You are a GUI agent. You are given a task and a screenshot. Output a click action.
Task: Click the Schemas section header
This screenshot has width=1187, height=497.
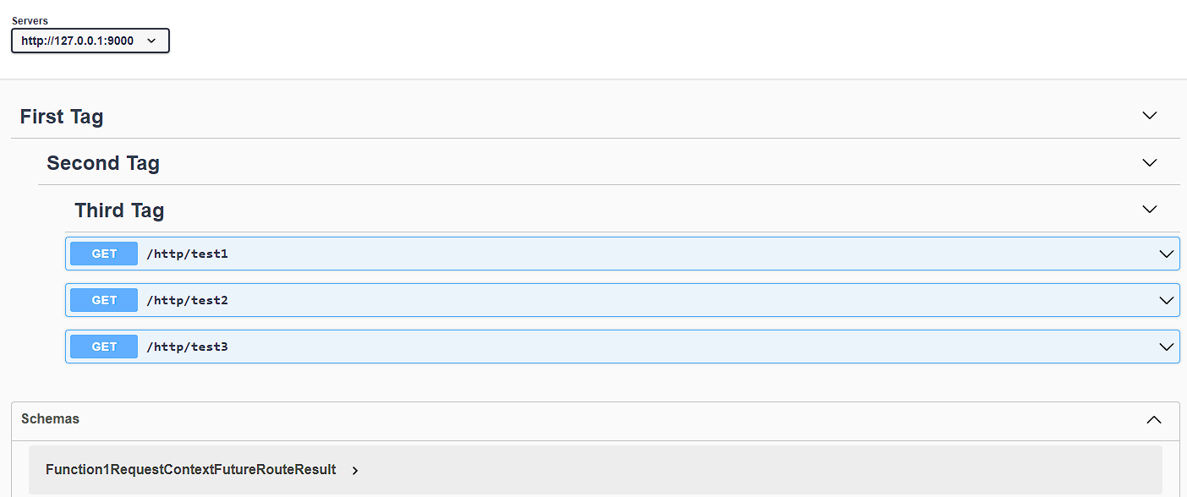(50, 419)
